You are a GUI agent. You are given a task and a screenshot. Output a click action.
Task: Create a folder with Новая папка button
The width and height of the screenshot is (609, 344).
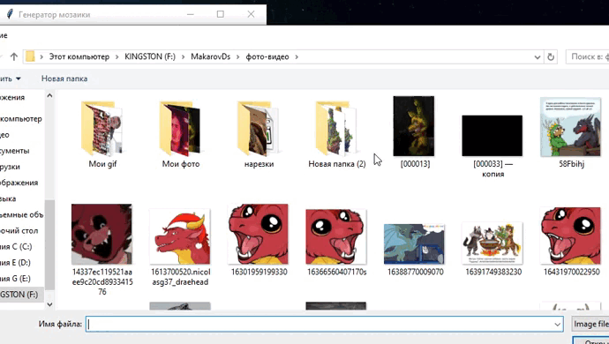point(64,79)
